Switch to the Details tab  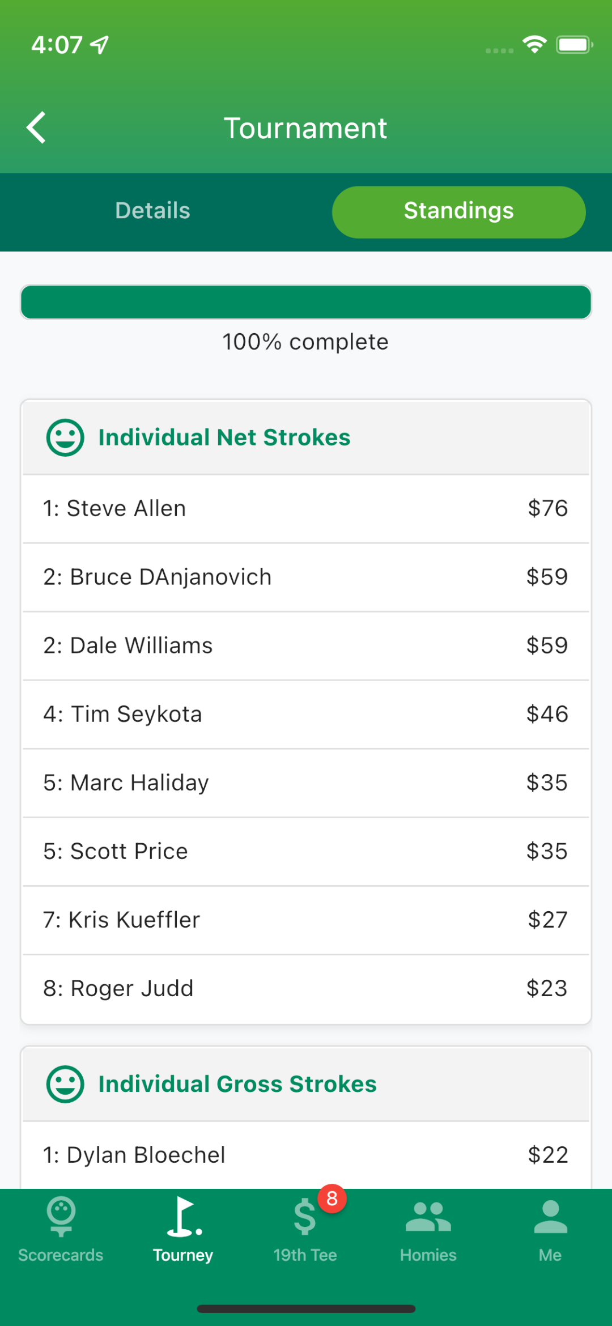[153, 211]
